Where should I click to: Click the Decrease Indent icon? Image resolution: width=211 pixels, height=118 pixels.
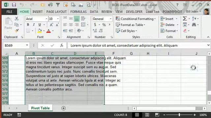[x=65, y=31]
